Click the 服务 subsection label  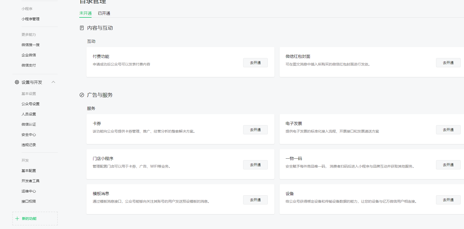(x=91, y=108)
